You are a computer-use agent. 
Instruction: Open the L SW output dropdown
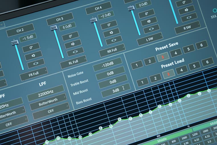pyautogui.click(x=150, y=39)
